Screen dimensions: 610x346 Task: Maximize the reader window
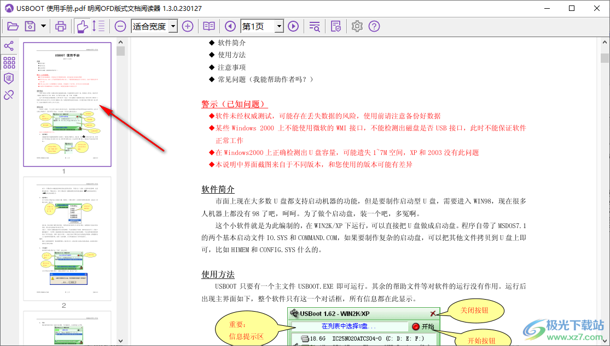pos(572,8)
